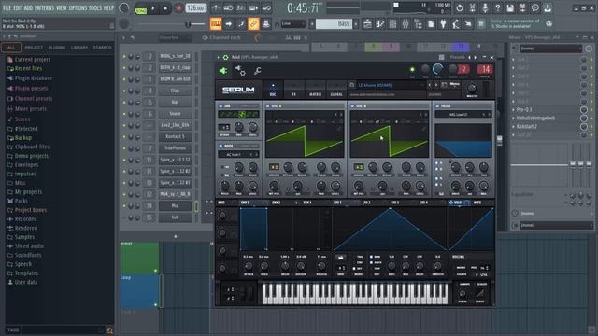Image resolution: width=598 pixels, height=336 pixels.
Task: Open the plugin picker plug icon
Action: [443, 24]
